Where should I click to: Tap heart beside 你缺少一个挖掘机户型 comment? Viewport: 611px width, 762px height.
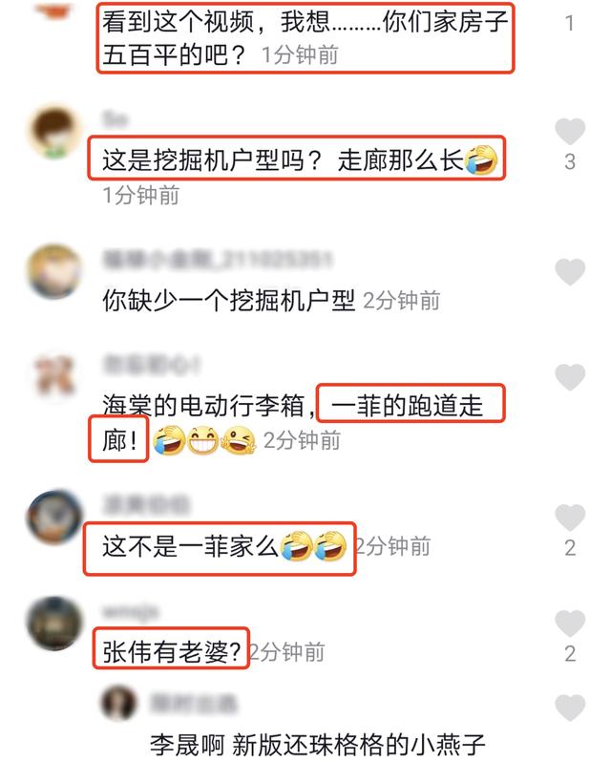(x=570, y=271)
